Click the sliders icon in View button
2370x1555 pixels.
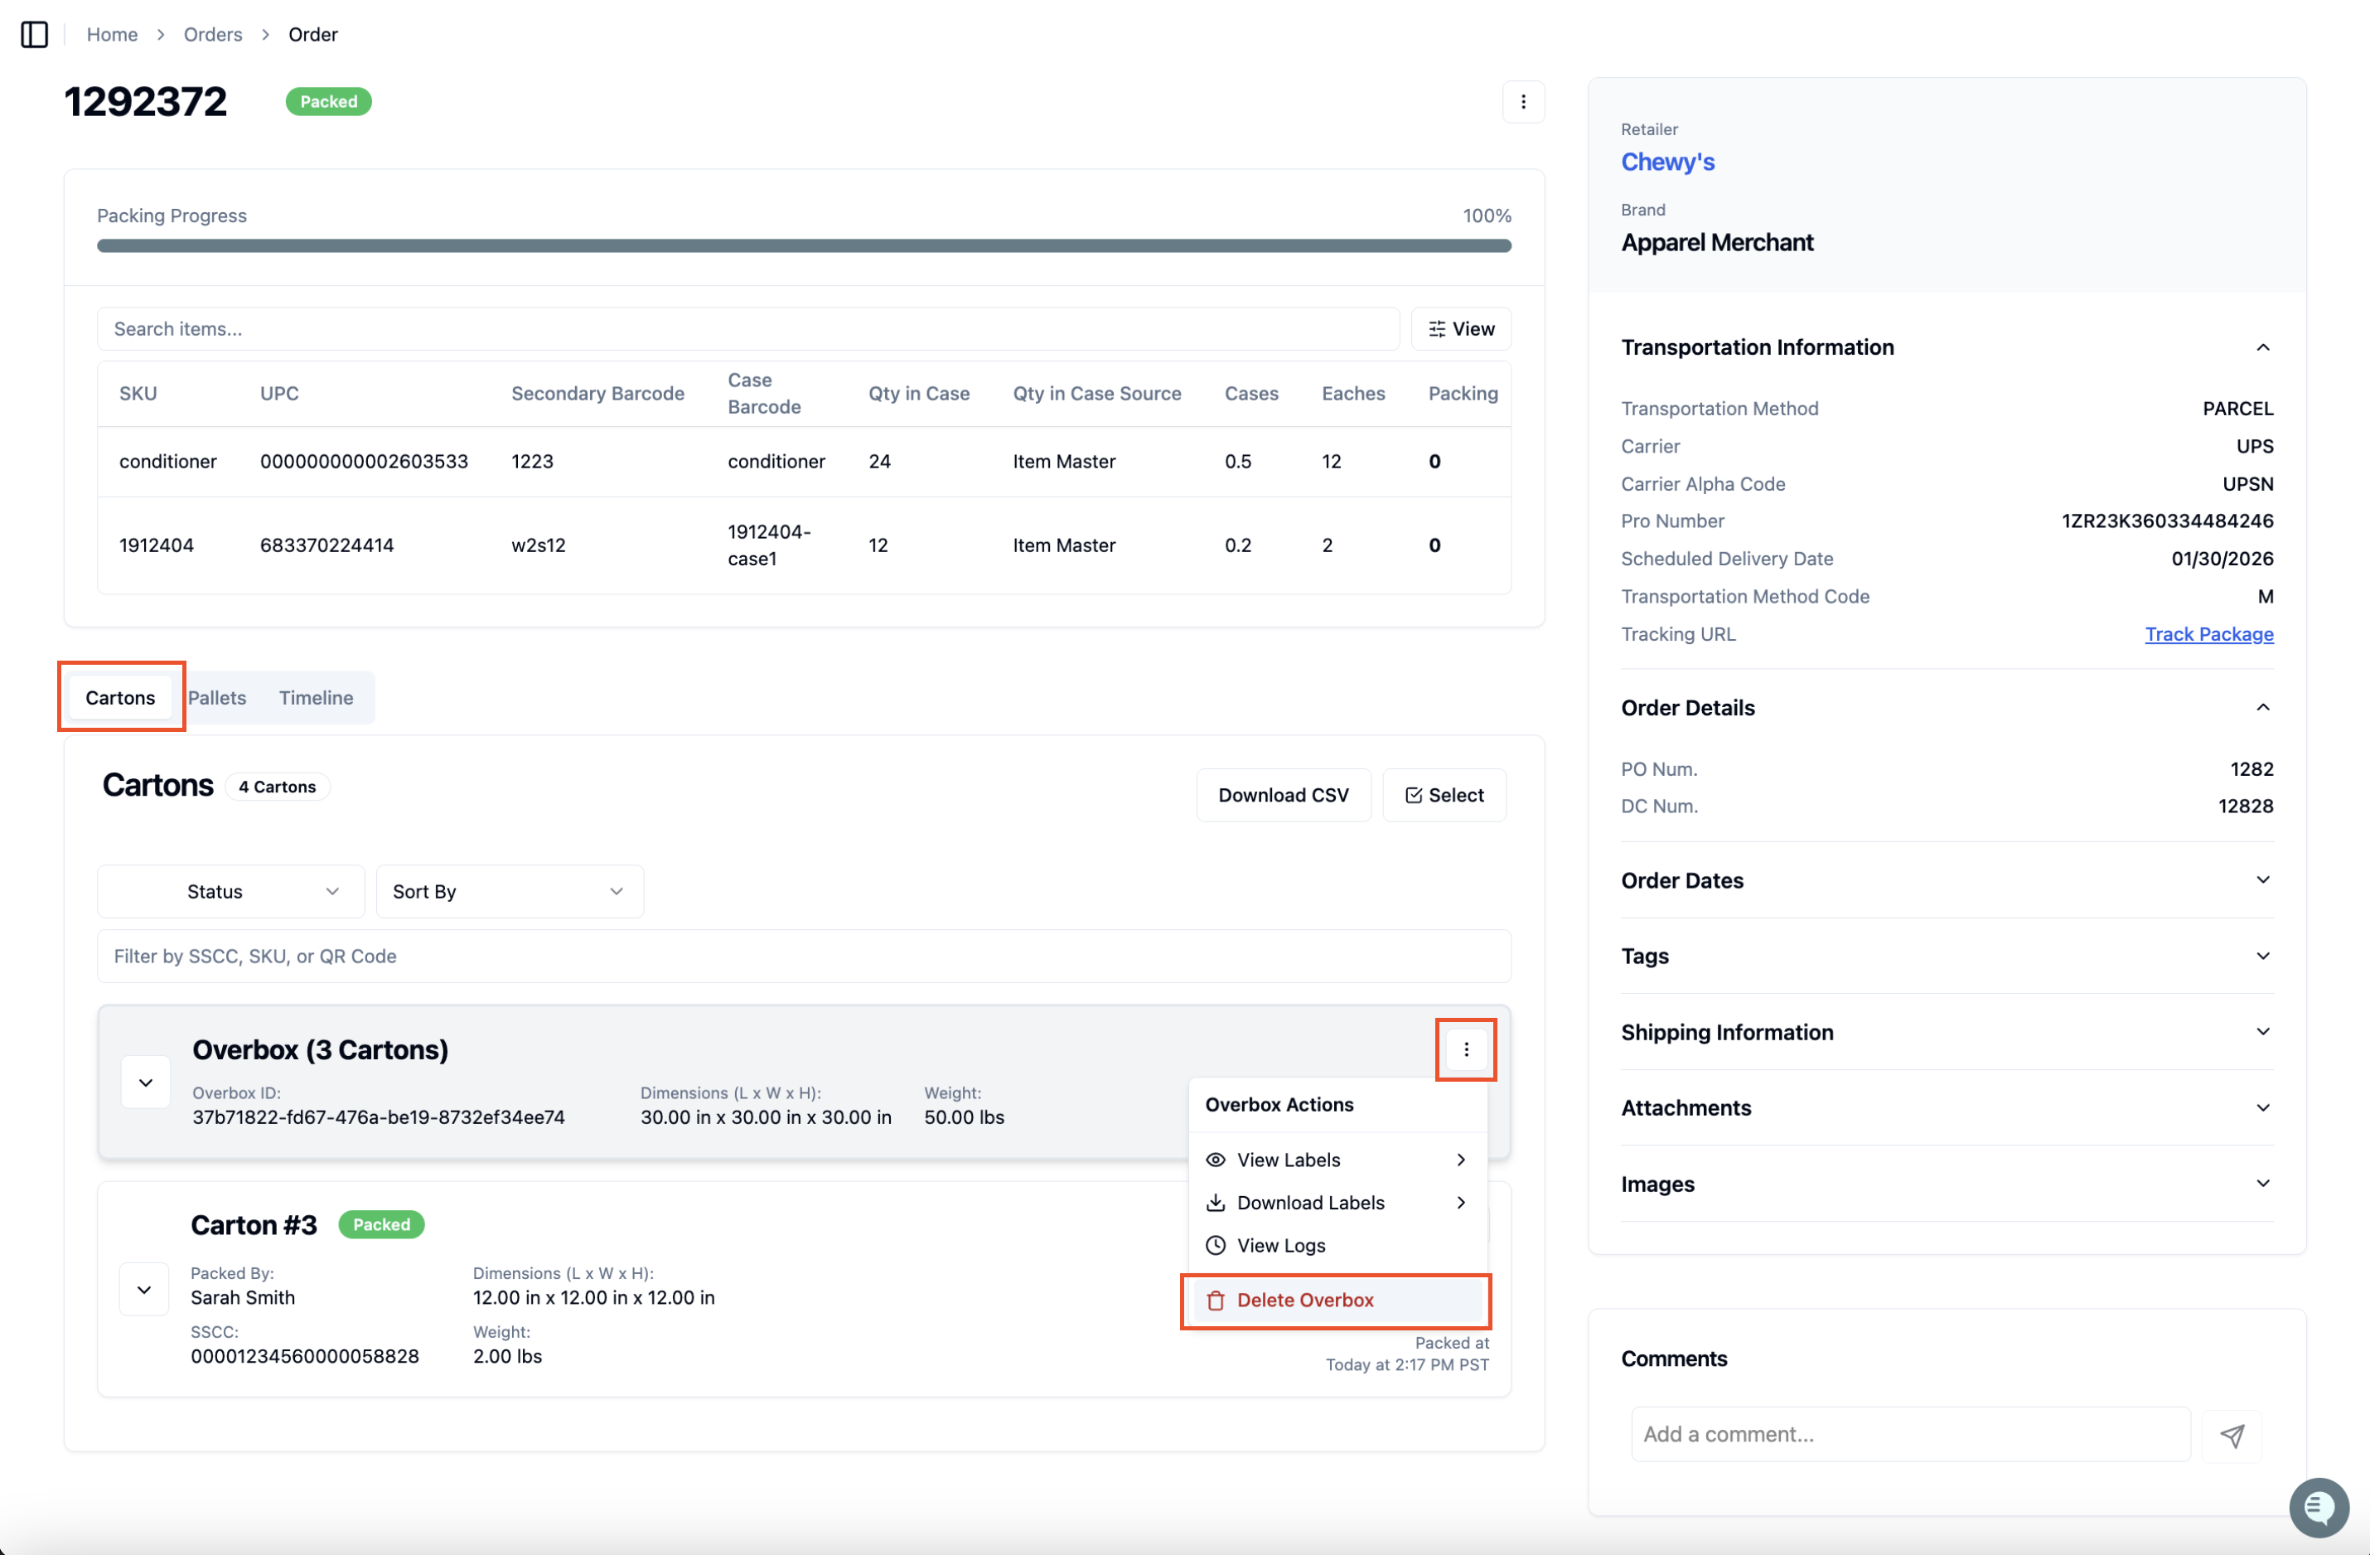click(1436, 329)
